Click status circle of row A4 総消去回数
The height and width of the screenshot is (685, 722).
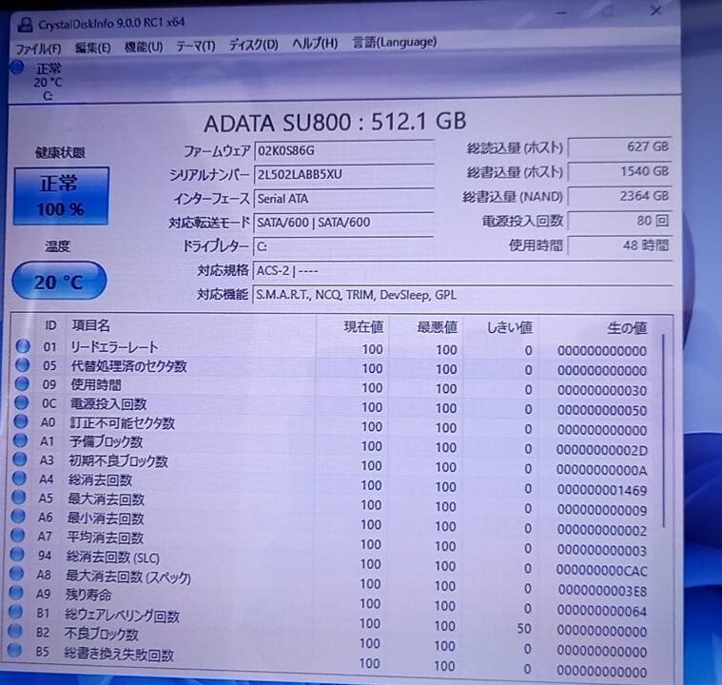pos(19,478)
